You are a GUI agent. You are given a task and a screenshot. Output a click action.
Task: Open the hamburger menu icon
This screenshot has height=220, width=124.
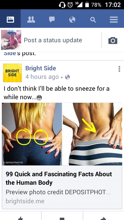[114, 20]
